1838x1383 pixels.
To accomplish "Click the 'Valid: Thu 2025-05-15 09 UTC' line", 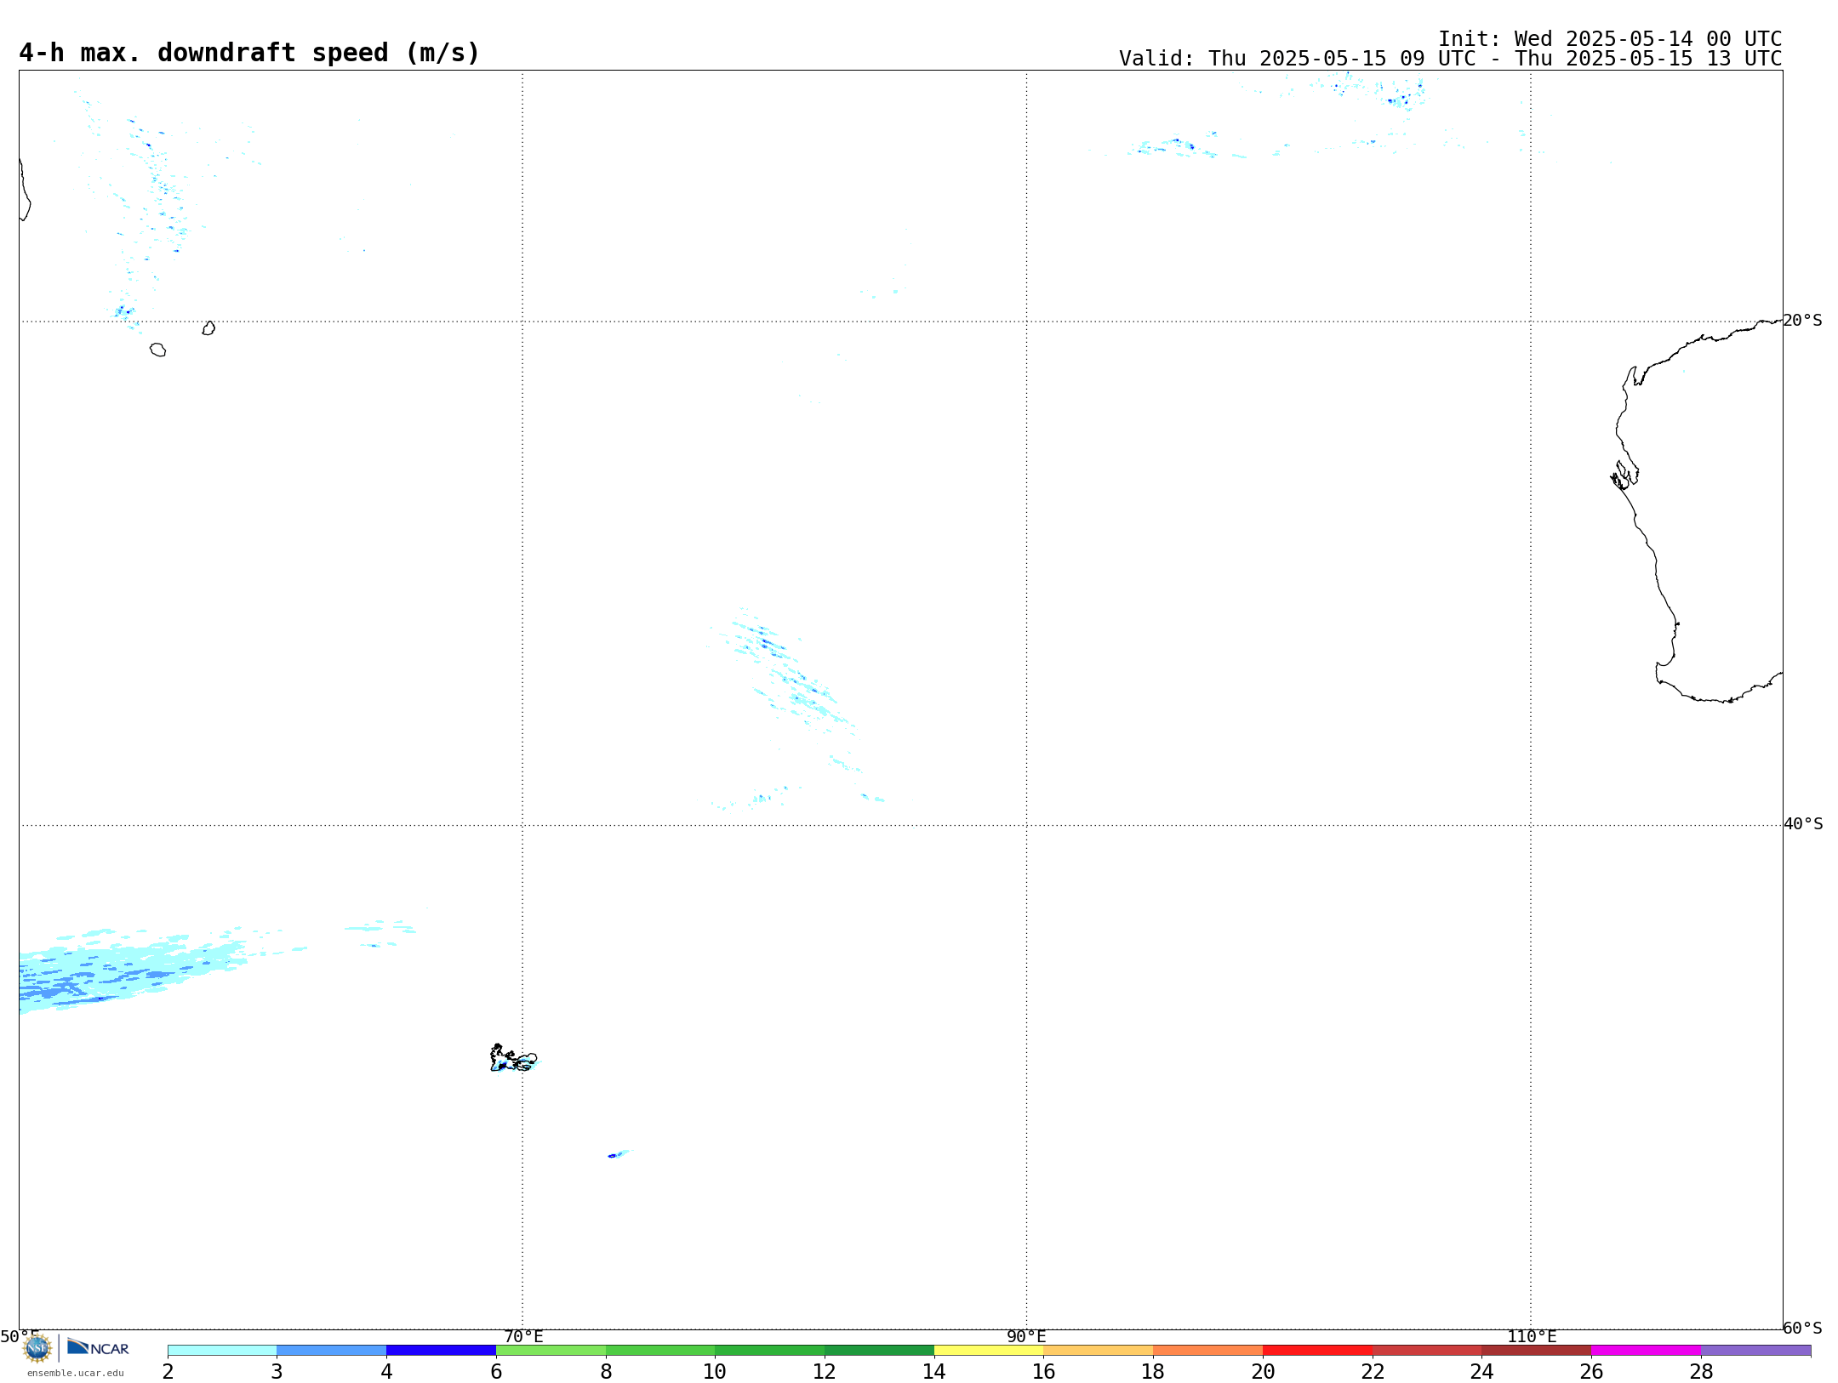I will [1450, 59].
